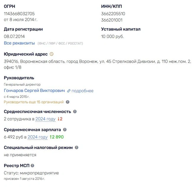The image size is (194, 193).
Task: Open help icon beside Среднесписочная численность
Action: pos(75,111)
